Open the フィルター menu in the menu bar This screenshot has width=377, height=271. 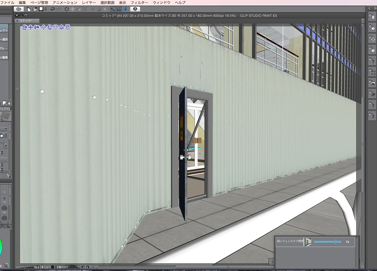pyautogui.click(x=138, y=2)
